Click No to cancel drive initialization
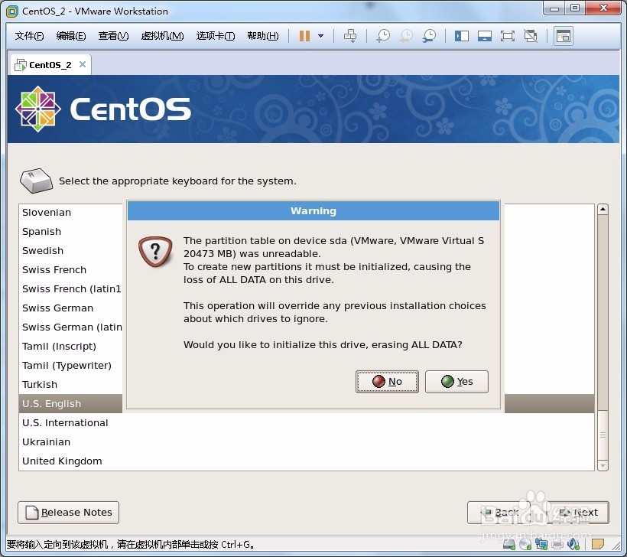Screen dimensions: 627x557 coord(387,381)
